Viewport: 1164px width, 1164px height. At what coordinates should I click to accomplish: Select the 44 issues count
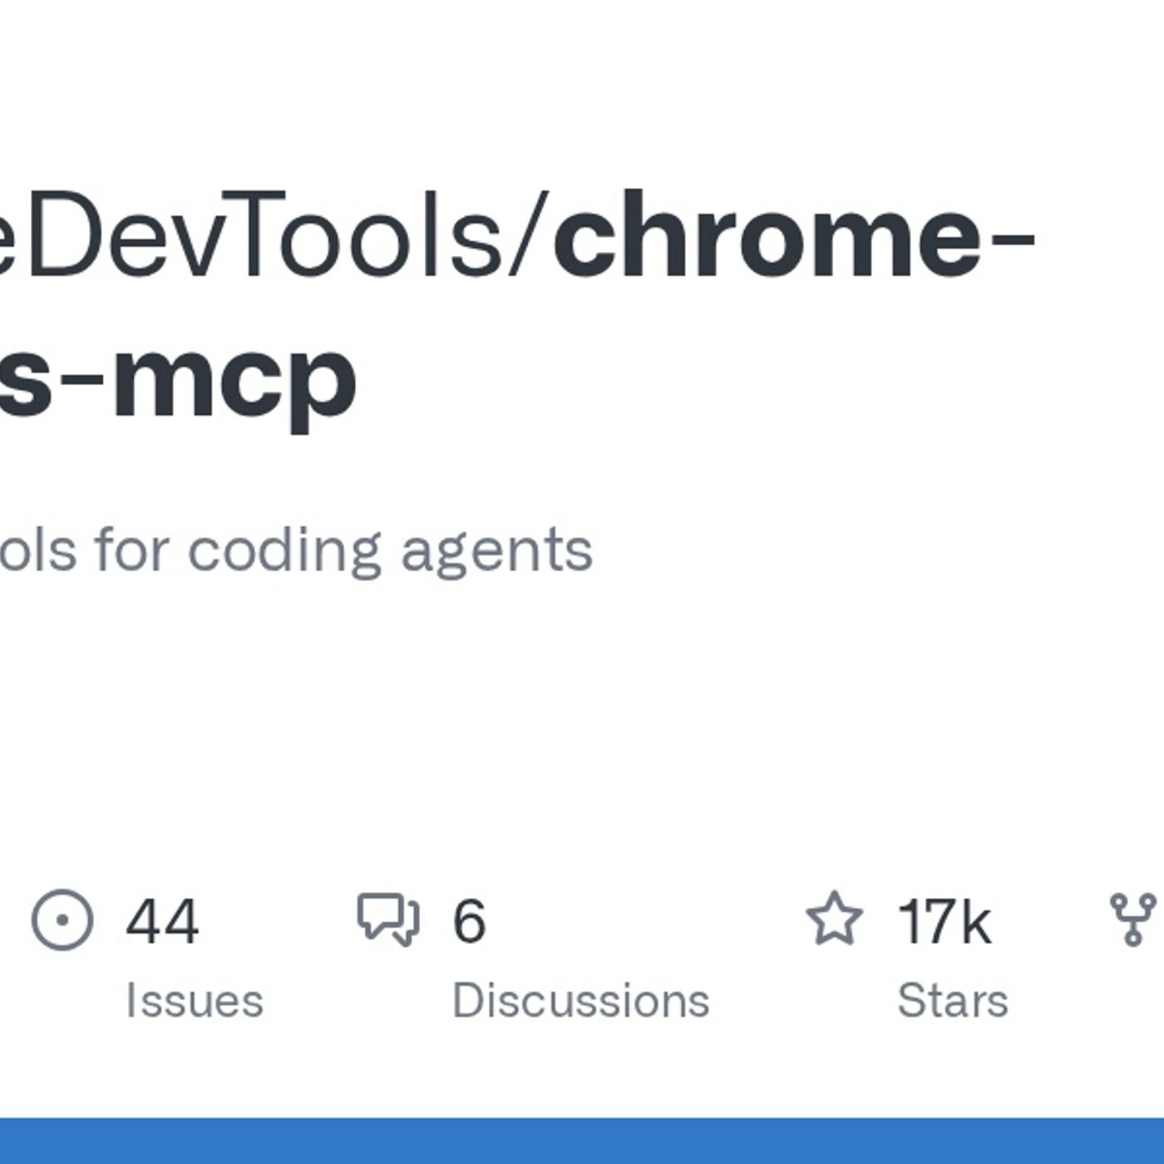162,921
